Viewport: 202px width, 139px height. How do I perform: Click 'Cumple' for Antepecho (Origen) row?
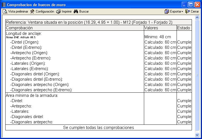(x=184, y=53)
